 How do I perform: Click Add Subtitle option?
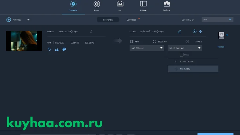(193, 69)
